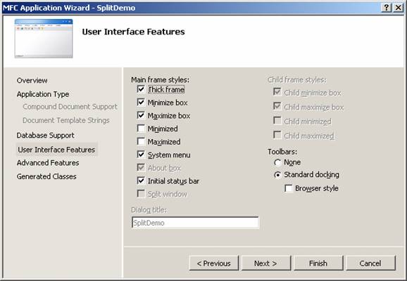Viewport: 407px width, 281px height.
Task: Uncheck the Thick frame checkbox
Action: pos(141,89)
